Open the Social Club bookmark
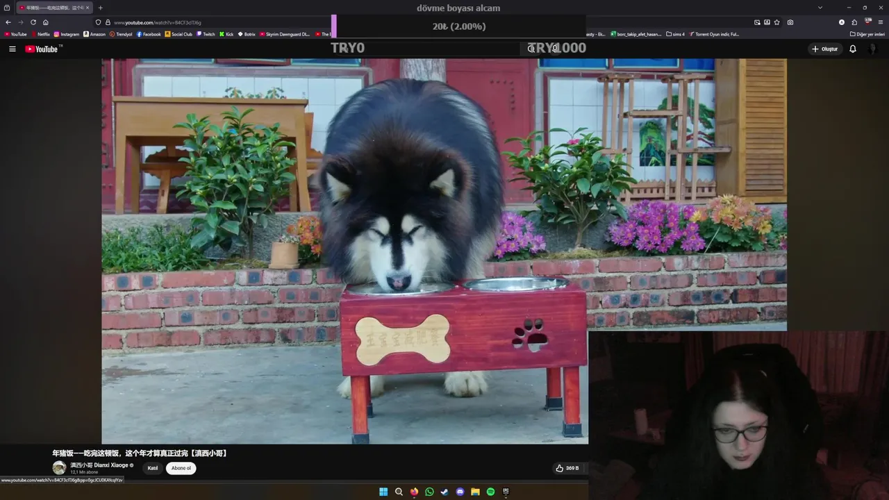Image resolution: width=889 pixels, height=500 pixels. [178, 34]
